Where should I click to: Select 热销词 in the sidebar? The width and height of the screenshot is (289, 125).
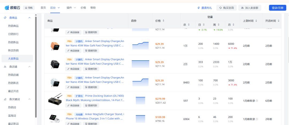12,107
